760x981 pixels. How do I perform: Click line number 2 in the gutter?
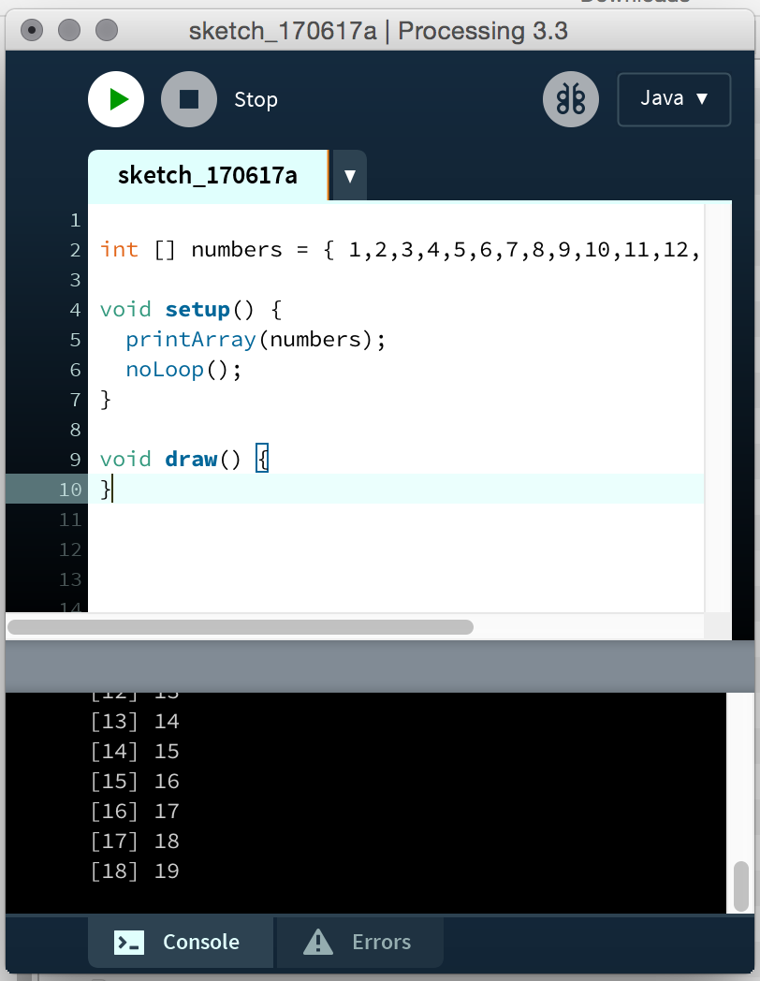pyautogui.click(x=75, y=250)
